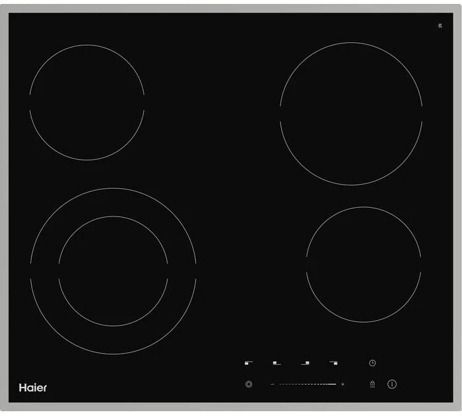Tap the power on/off touch key

(392, 384)
